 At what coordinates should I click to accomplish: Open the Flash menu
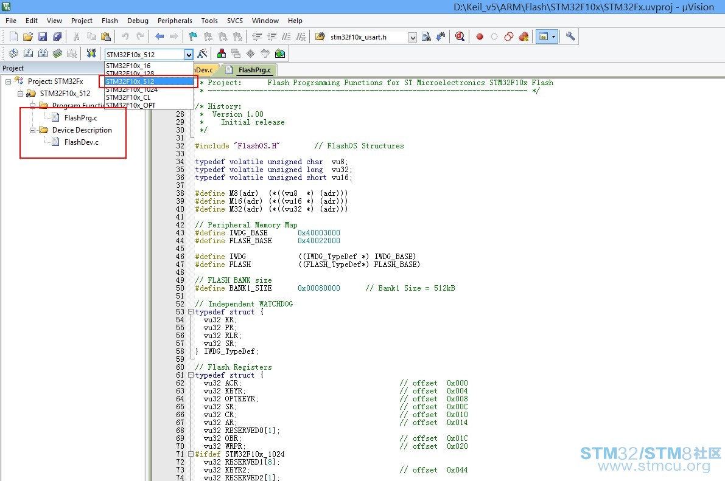(x=110, y=21)
